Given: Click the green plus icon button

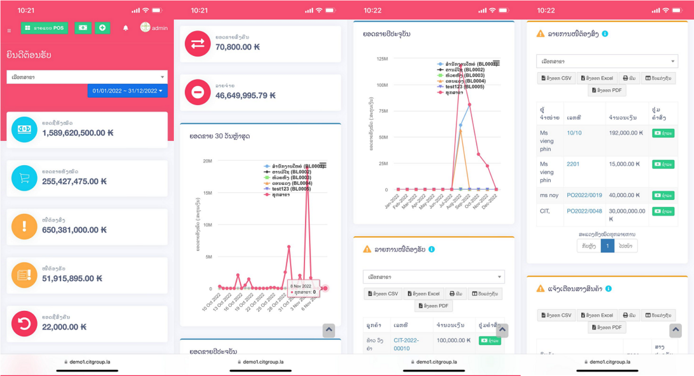Looking at the screenshot, I should [x=102, y=28].
